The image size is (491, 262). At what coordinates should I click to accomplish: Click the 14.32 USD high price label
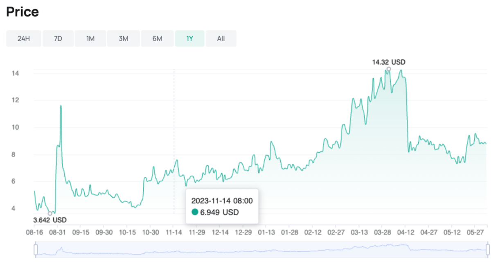[389, 62]
